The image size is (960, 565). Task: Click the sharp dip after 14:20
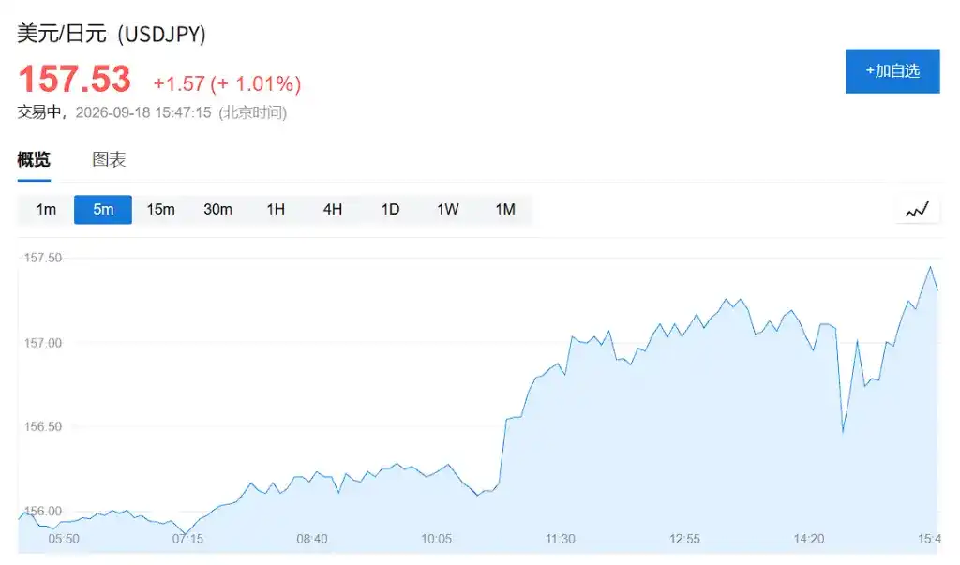[843, 431]
